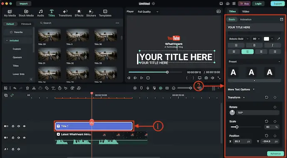Select the Title 32 thumbnail
287x158 pixels.
(x=78, y=54)
